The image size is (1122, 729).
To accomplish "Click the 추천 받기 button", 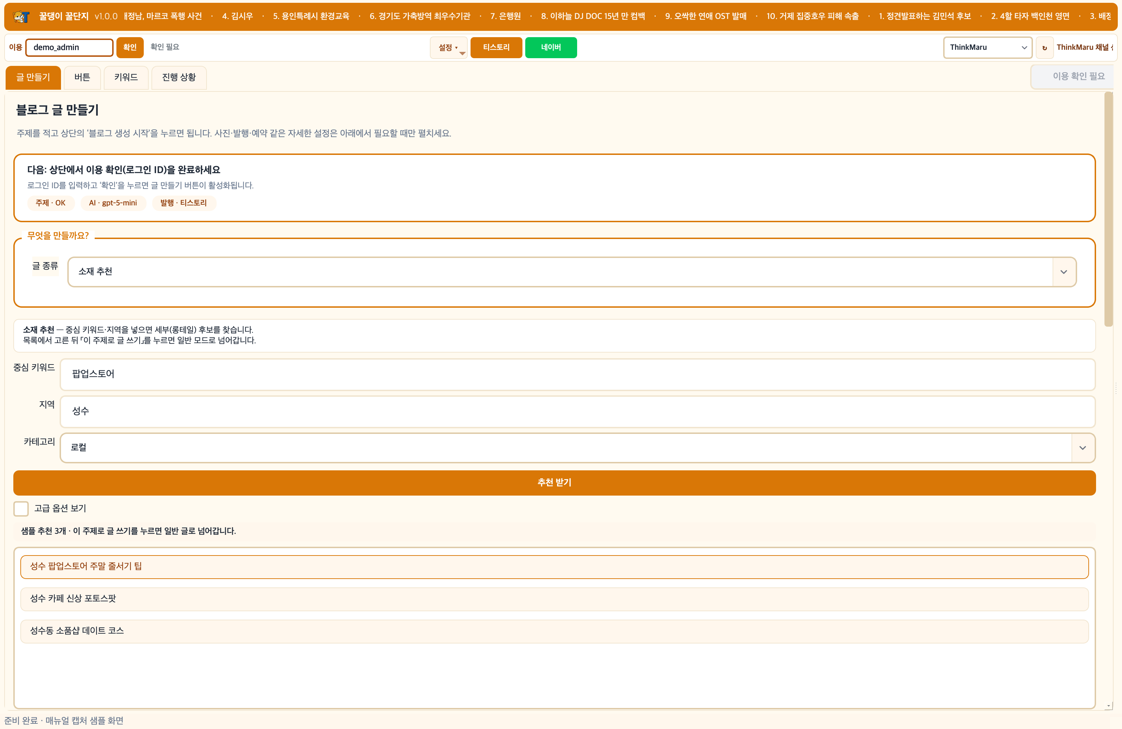I will click(x=554, y=483).
